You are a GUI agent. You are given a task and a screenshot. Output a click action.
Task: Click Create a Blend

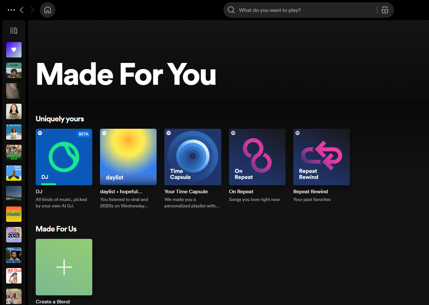coord(64,267)
